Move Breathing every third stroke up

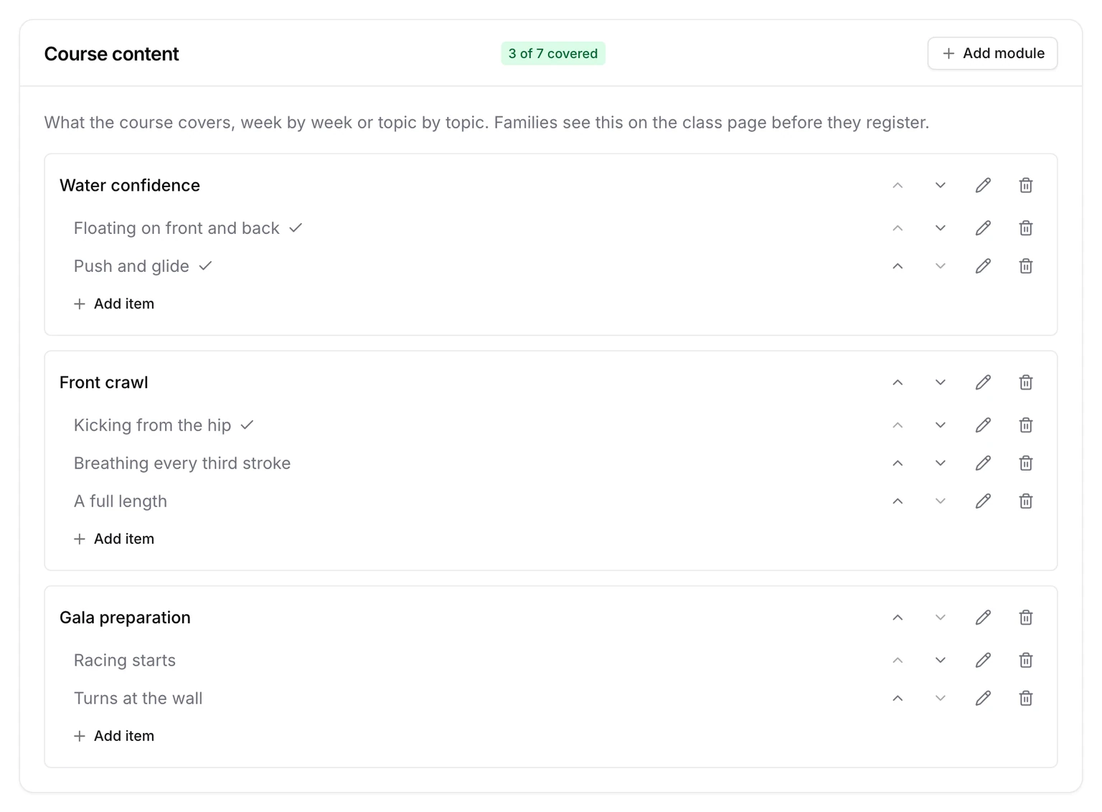pyautogui.click(x=898, y=463)
